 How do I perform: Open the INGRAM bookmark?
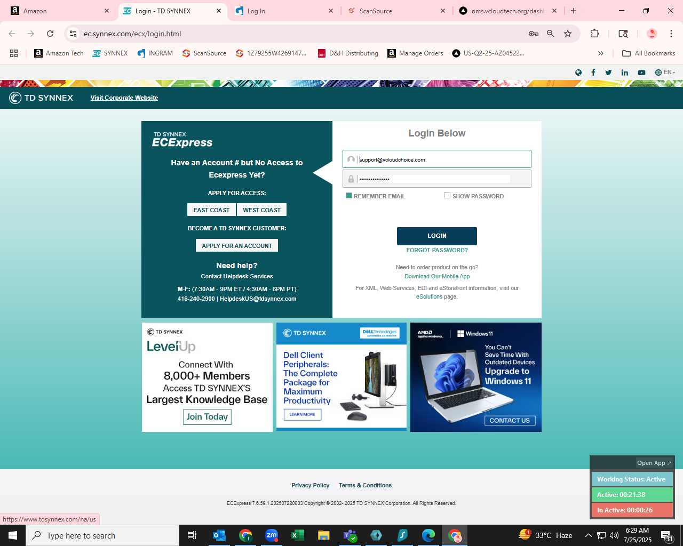click(155, 53)
